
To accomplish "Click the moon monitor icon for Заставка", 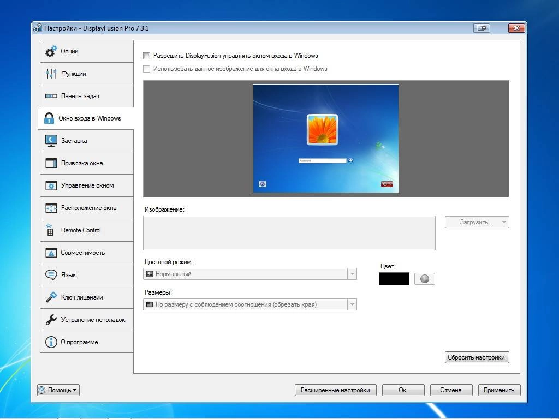I will 51,141.
